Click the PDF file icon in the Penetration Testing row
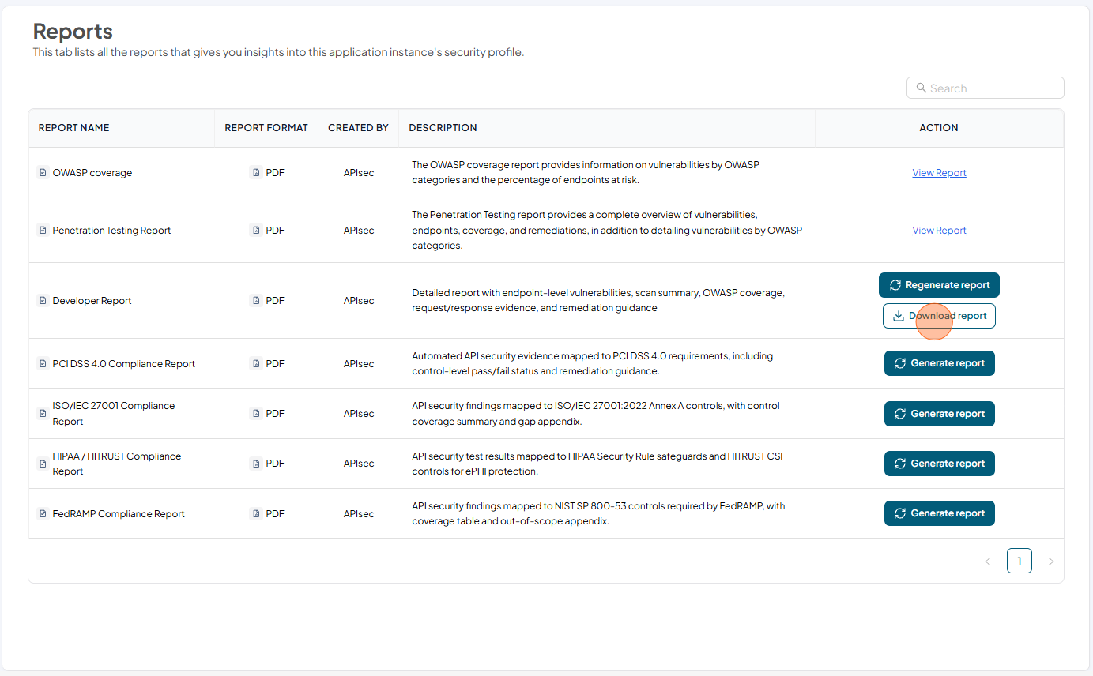Viewport: 1093px width, 676px height. click(x=255, y=230)
